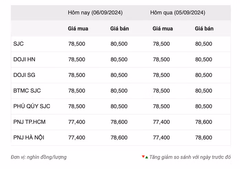This screenshot has width=240, height=169.
Task: Click today's sell price for BTMC SJC
Action: point(119,91)
